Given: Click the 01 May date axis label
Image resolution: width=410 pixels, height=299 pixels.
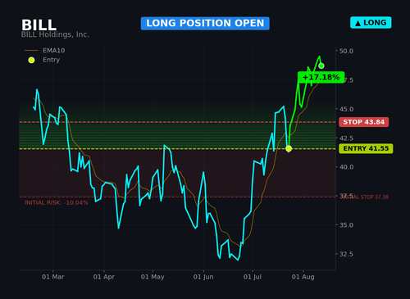Looking at the screenshot, I should [153, 277].
